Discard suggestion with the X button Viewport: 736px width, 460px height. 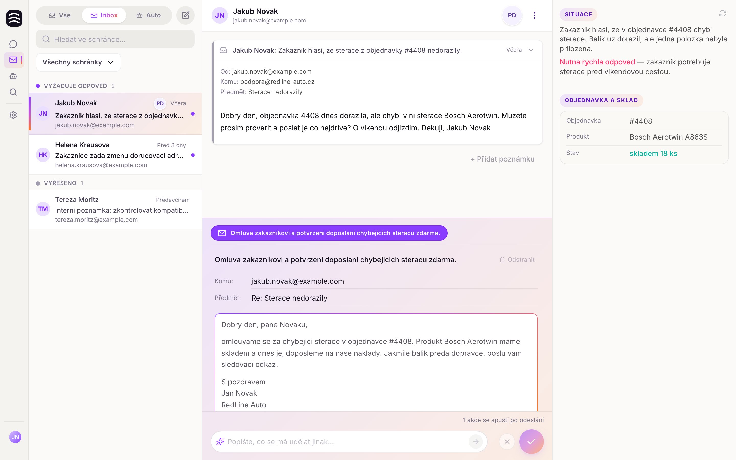coord(507,441)
